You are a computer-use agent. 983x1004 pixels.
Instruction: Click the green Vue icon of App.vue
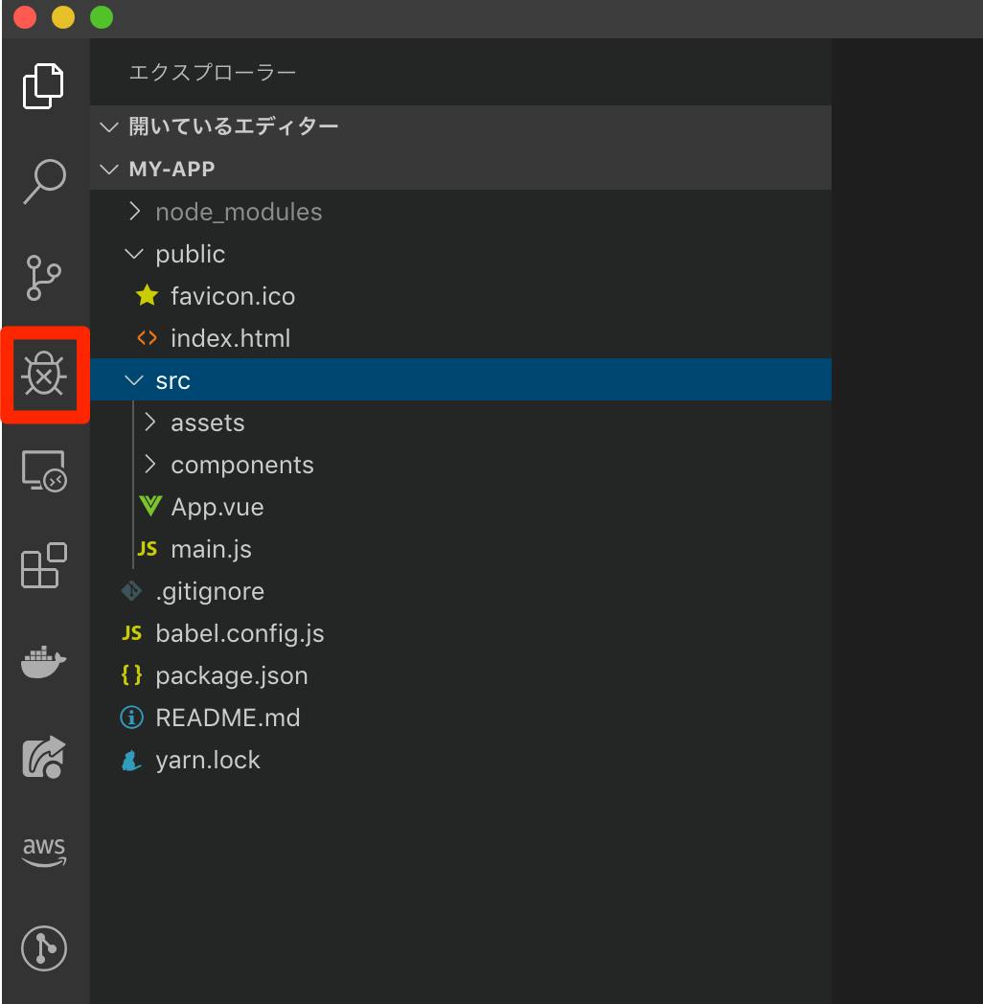coord(150,506)
